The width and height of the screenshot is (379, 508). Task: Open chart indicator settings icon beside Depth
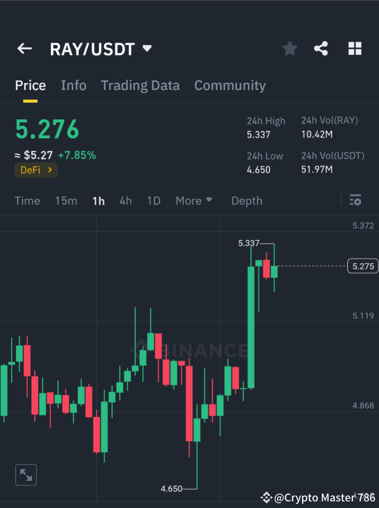click(355, 200)
